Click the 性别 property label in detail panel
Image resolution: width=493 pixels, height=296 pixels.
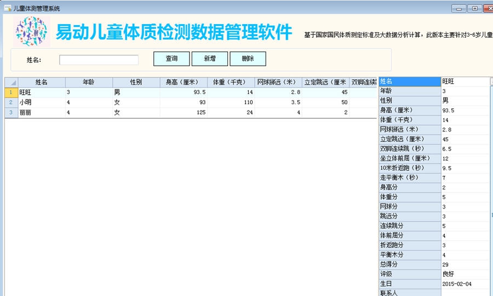[x=410, y=101]
